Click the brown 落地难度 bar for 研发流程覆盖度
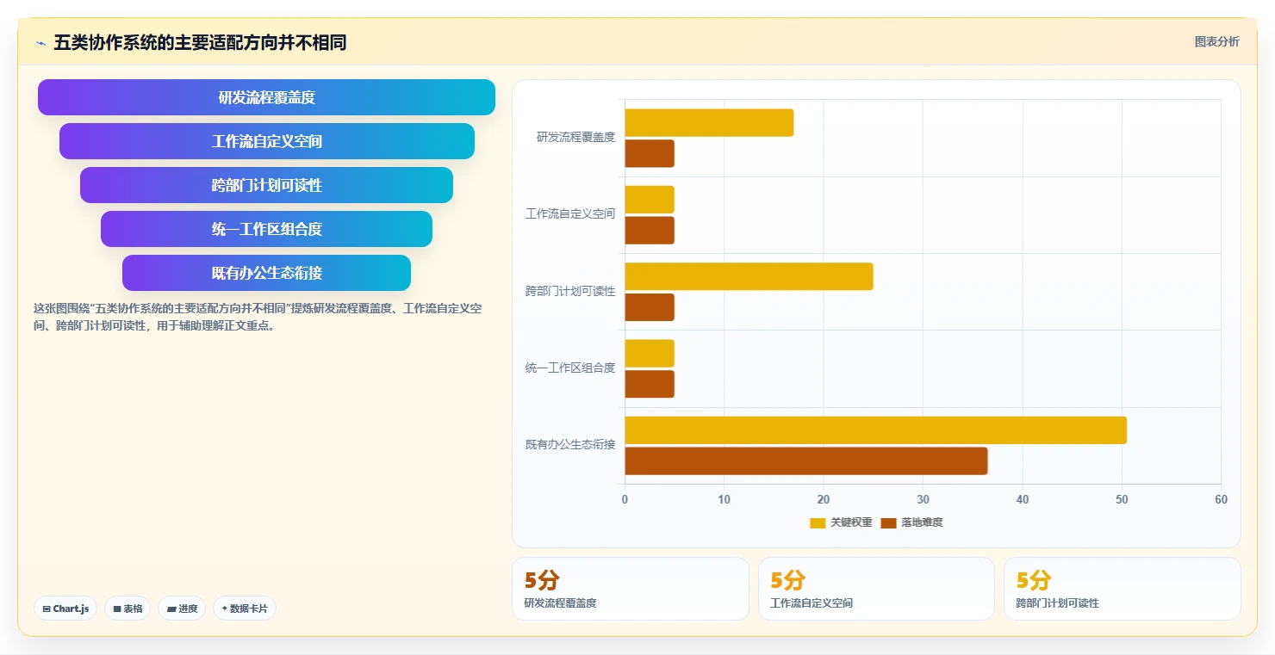1275x655 pixels. (650, 153)
